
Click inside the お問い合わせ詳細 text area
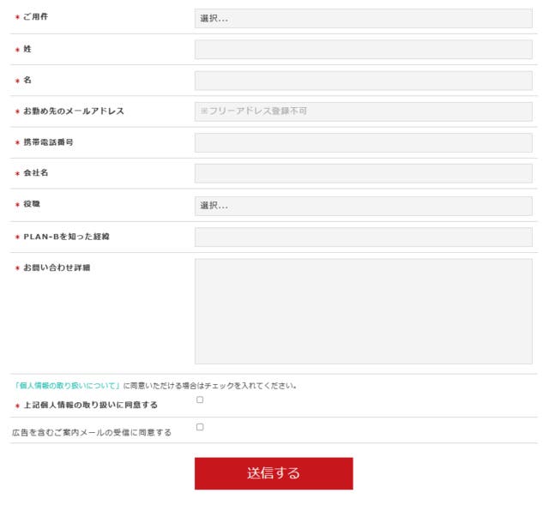(x=363, y=311)
